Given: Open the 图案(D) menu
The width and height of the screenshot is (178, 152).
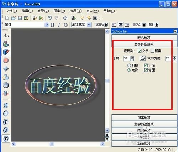Looking at the screenshot, I should tap(59, 11).
